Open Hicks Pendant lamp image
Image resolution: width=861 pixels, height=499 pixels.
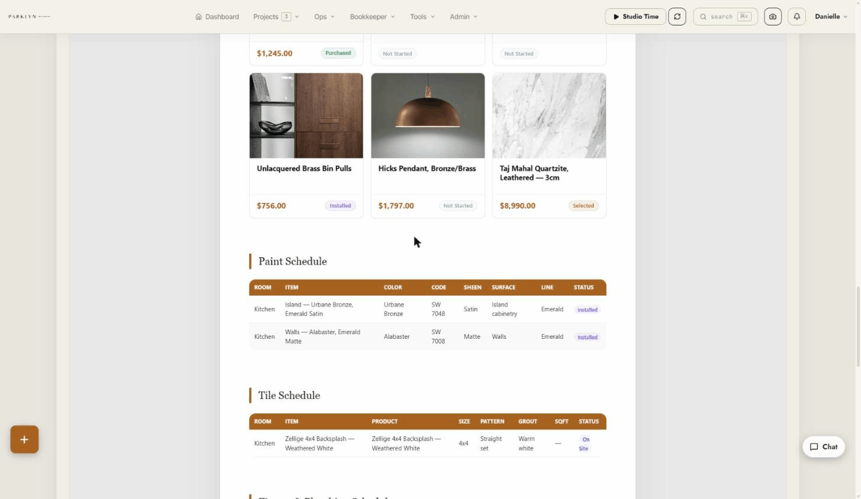coord(428,116)
